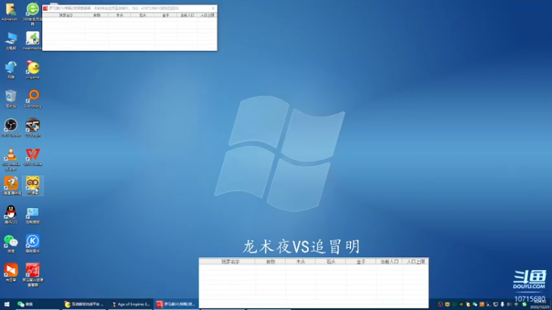Open the Windows Start menu
This screenshot has height=310, width=552.
[x=7, y=304]
